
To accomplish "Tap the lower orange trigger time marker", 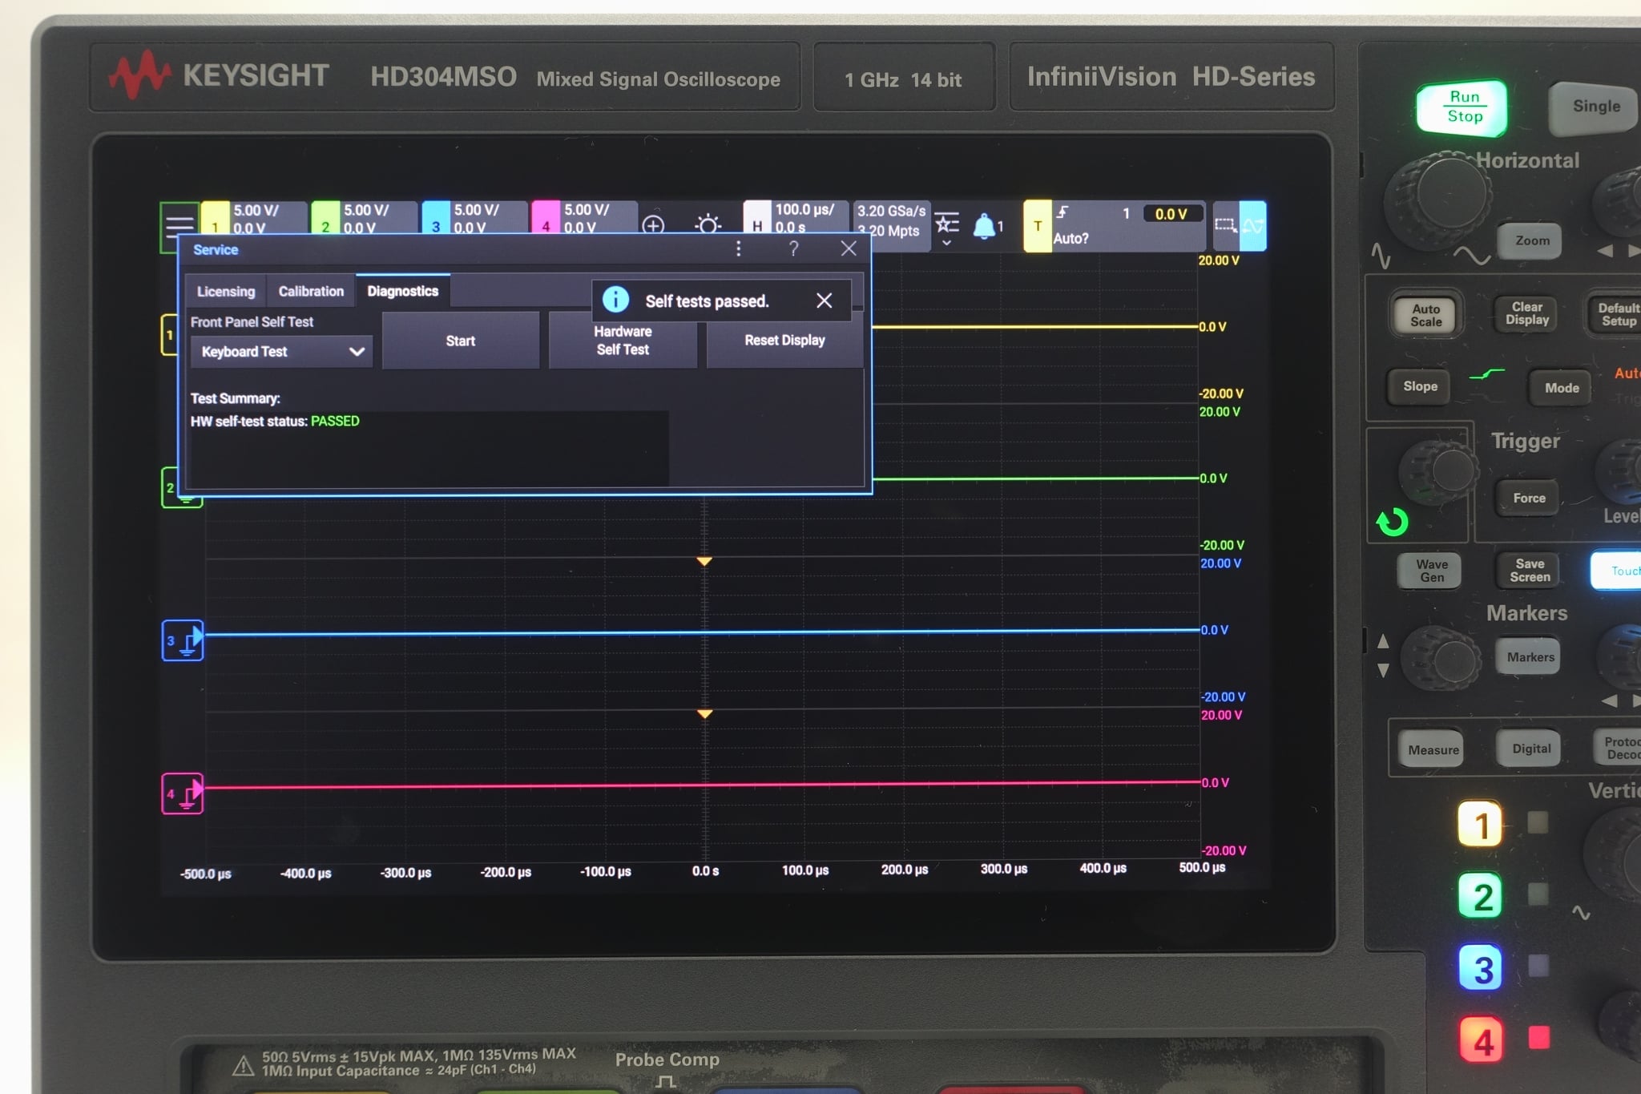I will 704,714.
